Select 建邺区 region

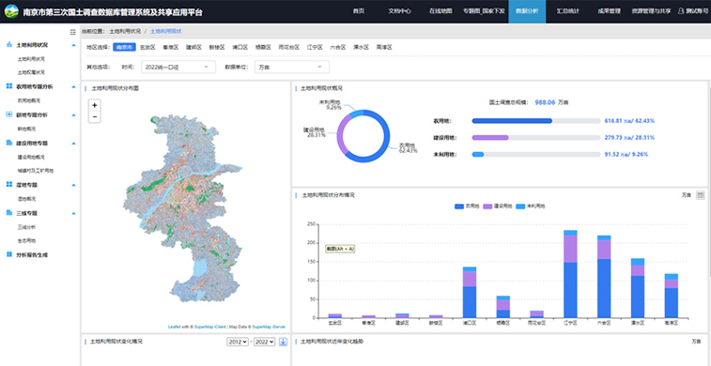(x=194, y=47)
